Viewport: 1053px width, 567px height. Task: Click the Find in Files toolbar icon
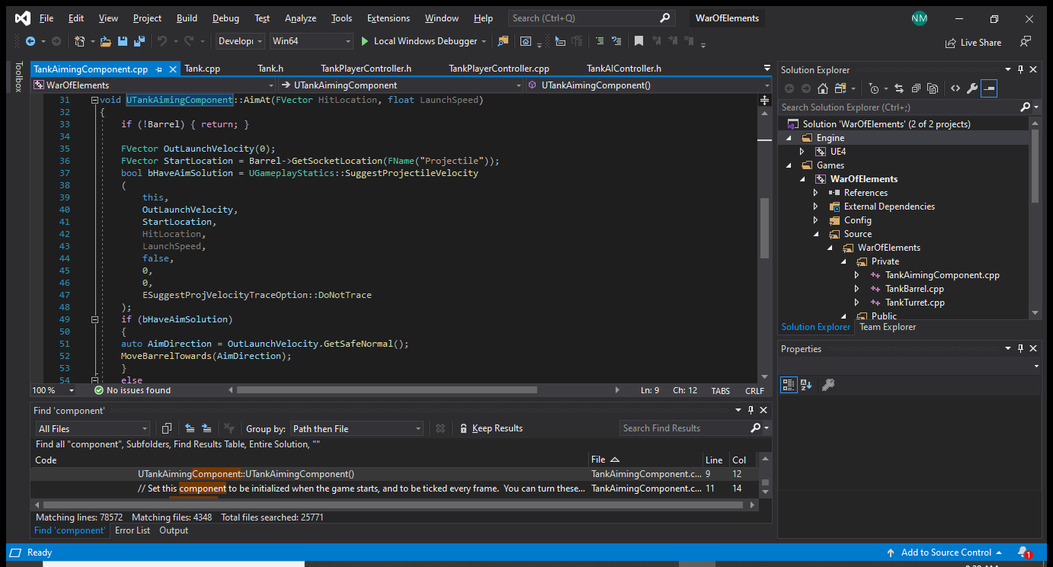pyautogui.click(x=503, y=41)
